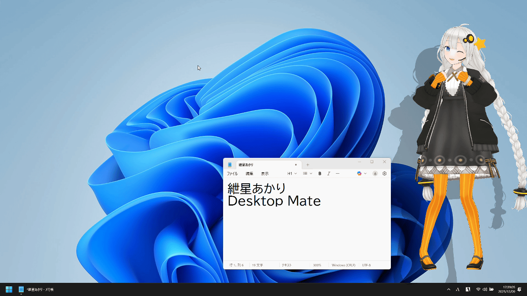527x296 pixels.
Task: Click the 300% zoom level indicator
Action: 317,265
